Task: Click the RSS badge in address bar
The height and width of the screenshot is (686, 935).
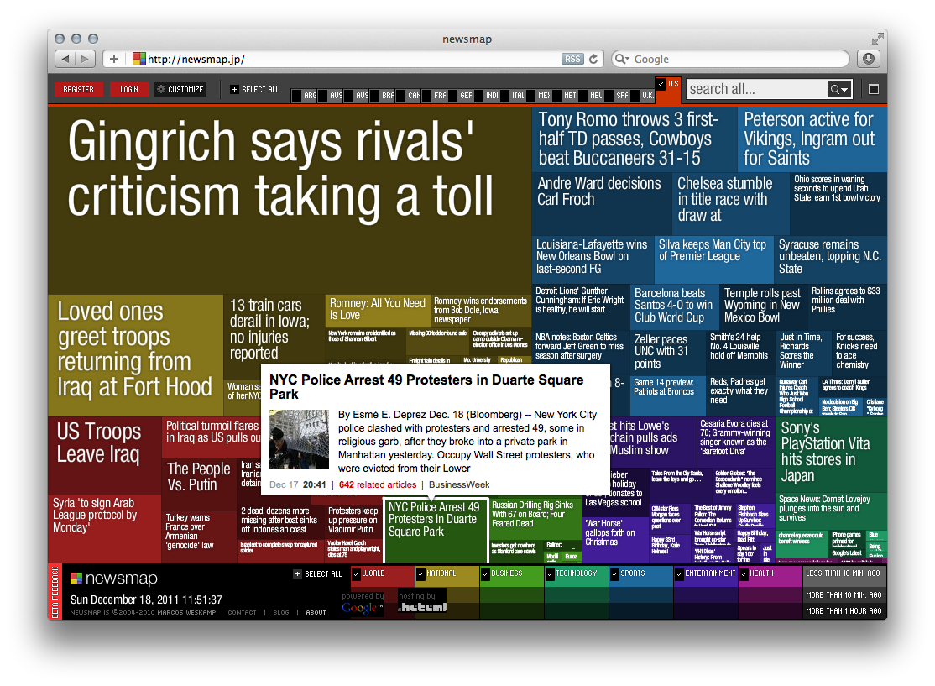Action: pyautogui.click(x=572, y=59)
